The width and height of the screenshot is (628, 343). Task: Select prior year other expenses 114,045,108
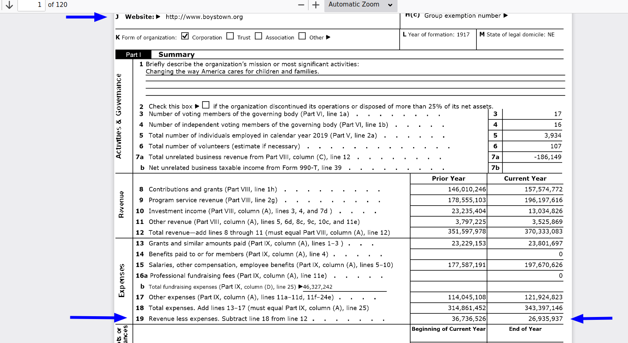point(467,297)
